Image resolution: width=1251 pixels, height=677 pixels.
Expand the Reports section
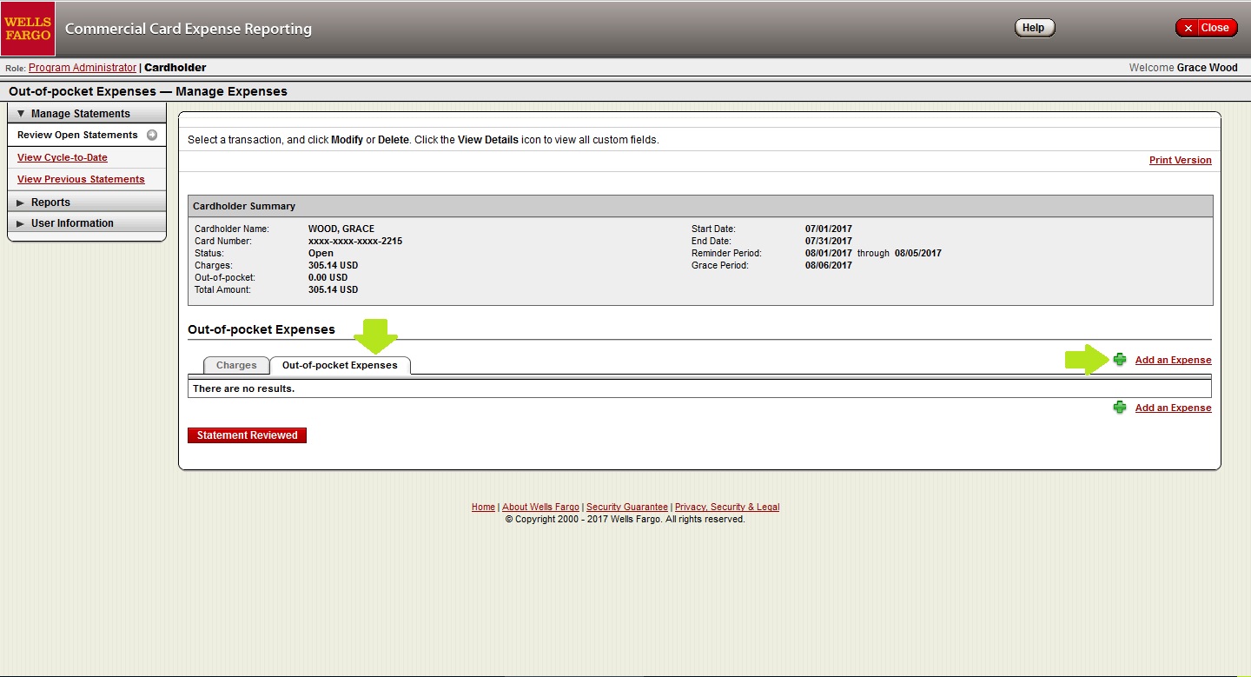pyautogui.click(x=86, y=202)
